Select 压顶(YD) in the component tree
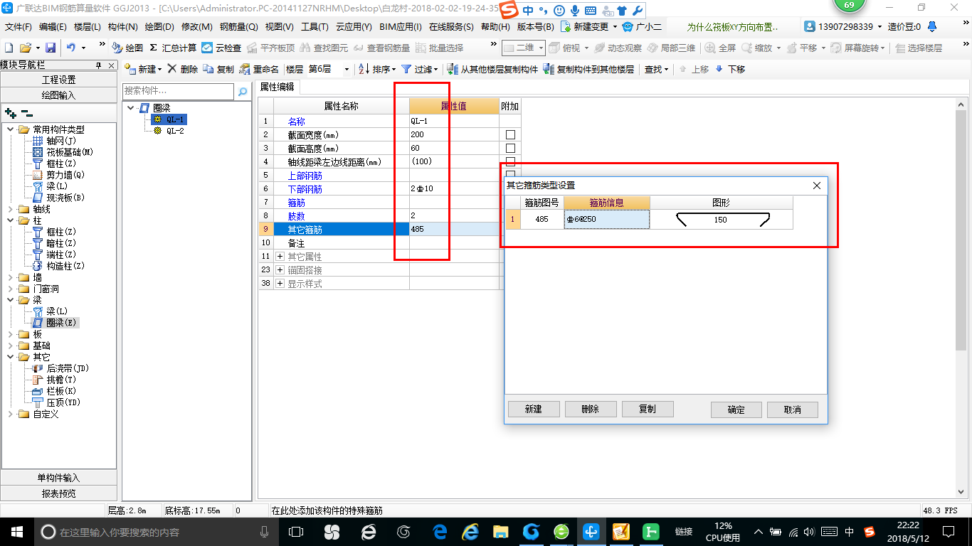Image resolution: width=972 pixels, height=546 pixels. coord(56,402)
